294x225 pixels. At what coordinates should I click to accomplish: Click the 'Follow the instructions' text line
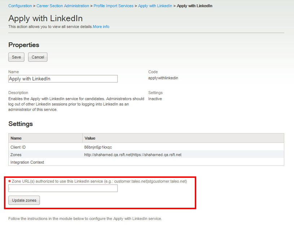85,219
